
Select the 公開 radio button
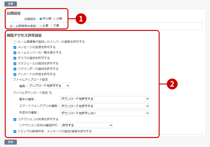(x=54, y=19)
